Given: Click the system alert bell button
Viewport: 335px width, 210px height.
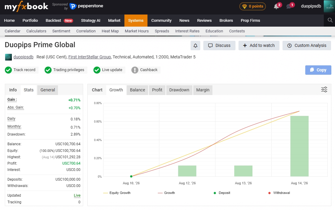Looking at the screenshot, I should tap(195, 46).
